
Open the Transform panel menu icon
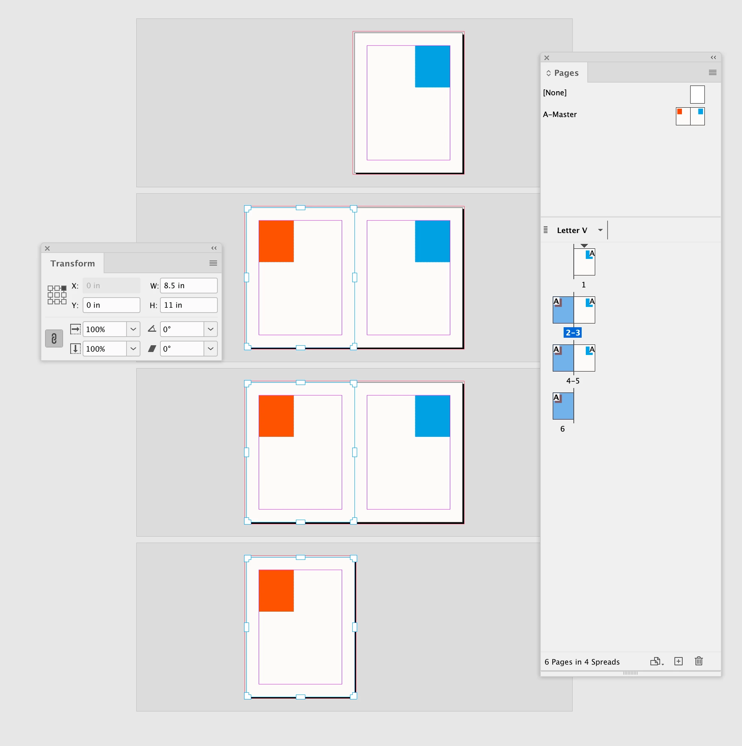point(213,263)
